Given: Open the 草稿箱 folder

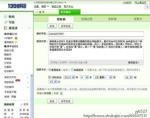Looking at the screenshot, I should tap(8, 59).
